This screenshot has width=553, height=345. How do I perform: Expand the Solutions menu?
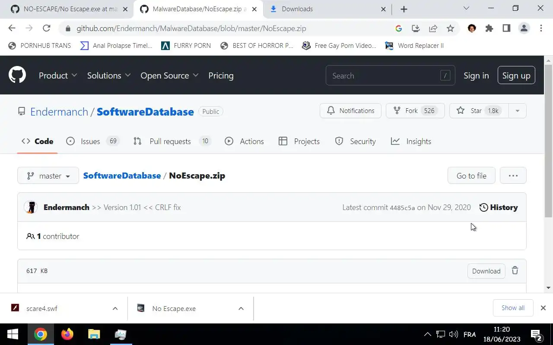(109, 75)
